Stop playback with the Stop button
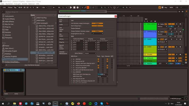Viewport: 189px width, 106px height. pos(74,7)
